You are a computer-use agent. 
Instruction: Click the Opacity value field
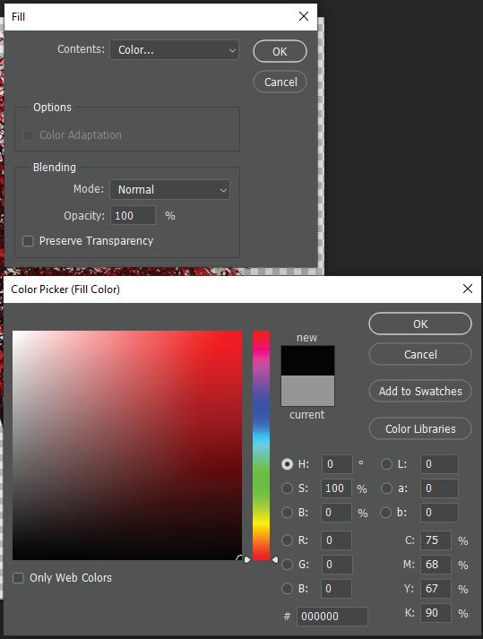[133, 215]
